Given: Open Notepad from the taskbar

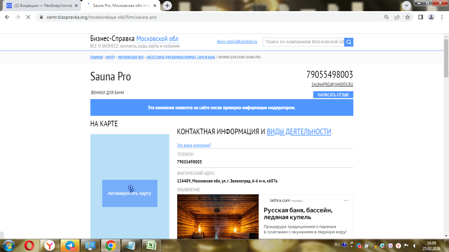Looking at the screenshot, I should coord(131,245).
